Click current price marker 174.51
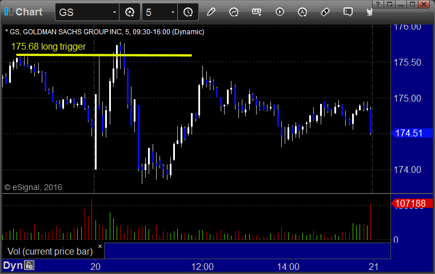Image resolution: width=435 pixels, height=274 pixels. click(412, 133)
